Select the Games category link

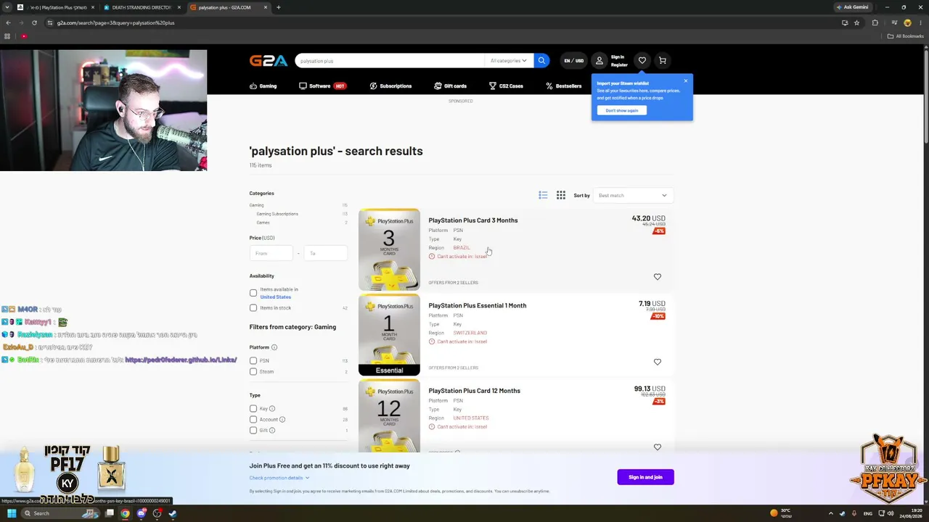263,223
